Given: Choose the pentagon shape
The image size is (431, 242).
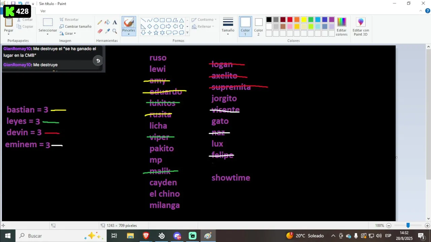Looking at the screenshot, I should tap(156, 27).
